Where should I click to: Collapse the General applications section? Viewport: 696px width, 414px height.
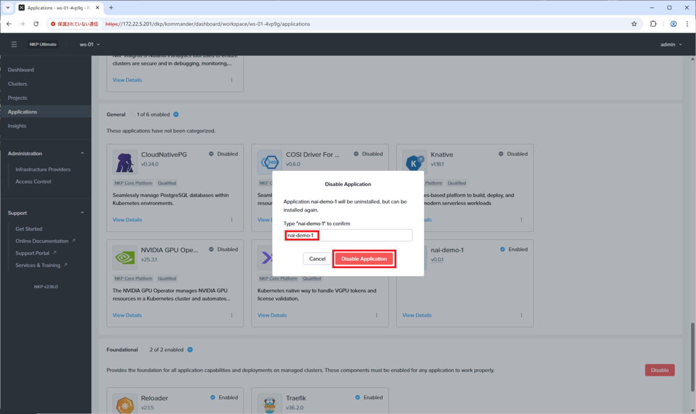point(176,115)
